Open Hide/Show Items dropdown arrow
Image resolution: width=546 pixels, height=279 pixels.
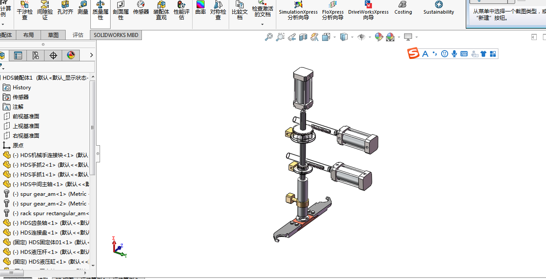pyautogui.click(x=370, y=37)
